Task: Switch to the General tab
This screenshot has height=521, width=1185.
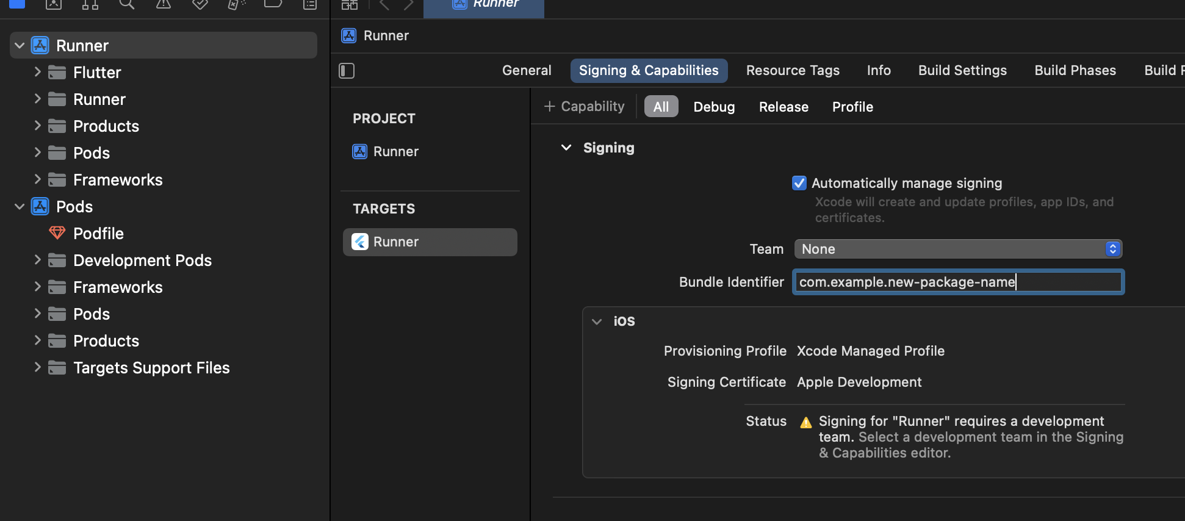Action: click(527, 70)
